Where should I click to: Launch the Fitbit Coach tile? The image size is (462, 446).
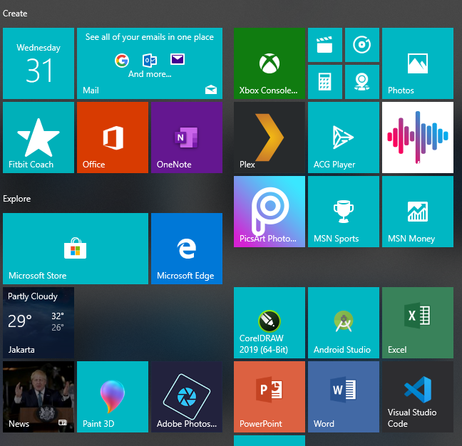click(x=38, y=138)
